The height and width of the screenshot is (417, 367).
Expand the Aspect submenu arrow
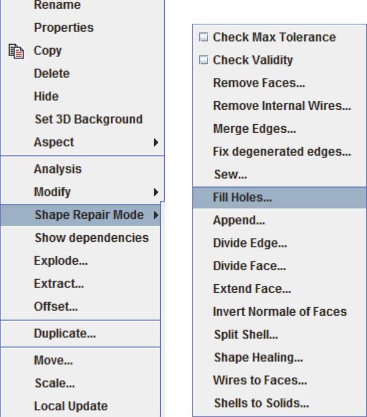click(x=156, y=142)
